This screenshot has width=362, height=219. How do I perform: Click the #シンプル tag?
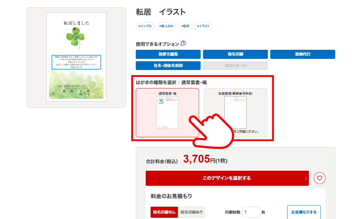pyautogui.click(x=145, y=26)
